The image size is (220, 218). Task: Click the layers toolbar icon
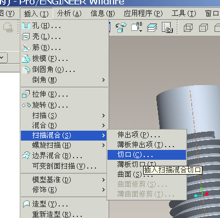pyautogui.click(x=152, y=27)
